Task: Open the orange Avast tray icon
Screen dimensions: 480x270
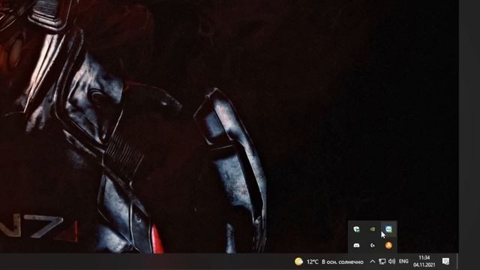Action: 388,245
